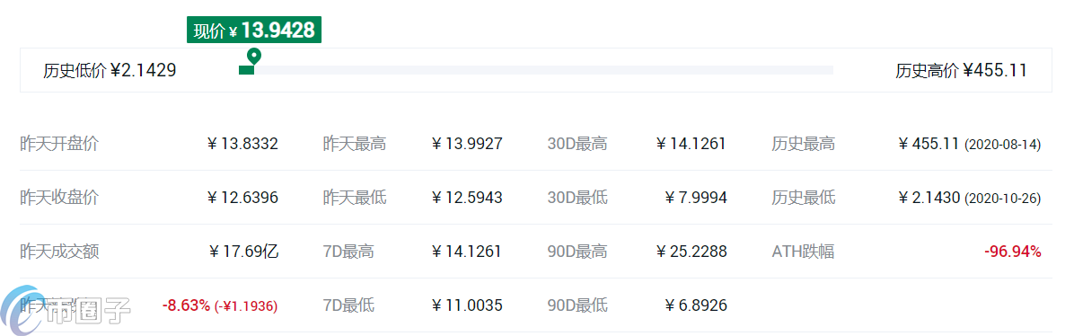Click the 昨天收盘价 label

(59, 199)
